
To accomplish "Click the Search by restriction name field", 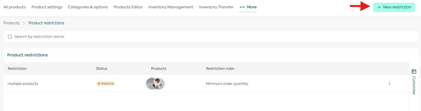I will [209, 37].
